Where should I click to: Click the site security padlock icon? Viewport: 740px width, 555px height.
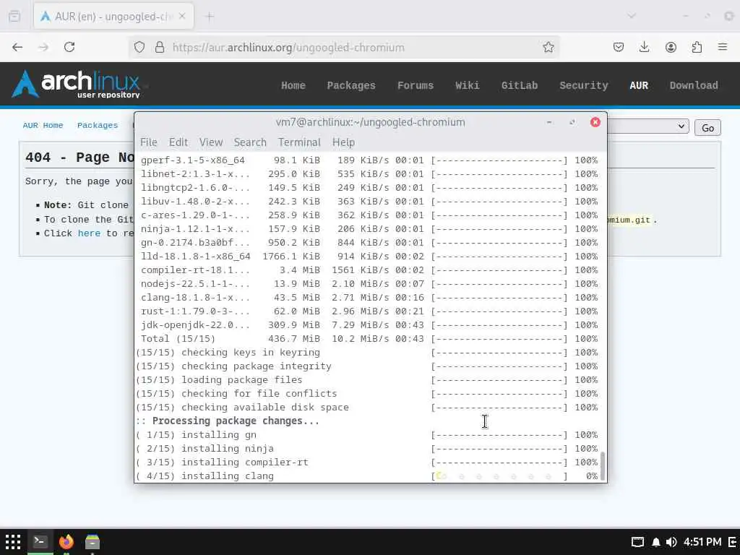(160, 47)
